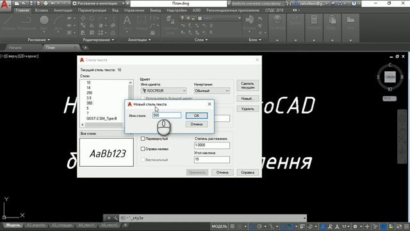This screenshot has height=231, width=410.
Task: Click the Угол наклона field with 15
Action: click(212, 159)
